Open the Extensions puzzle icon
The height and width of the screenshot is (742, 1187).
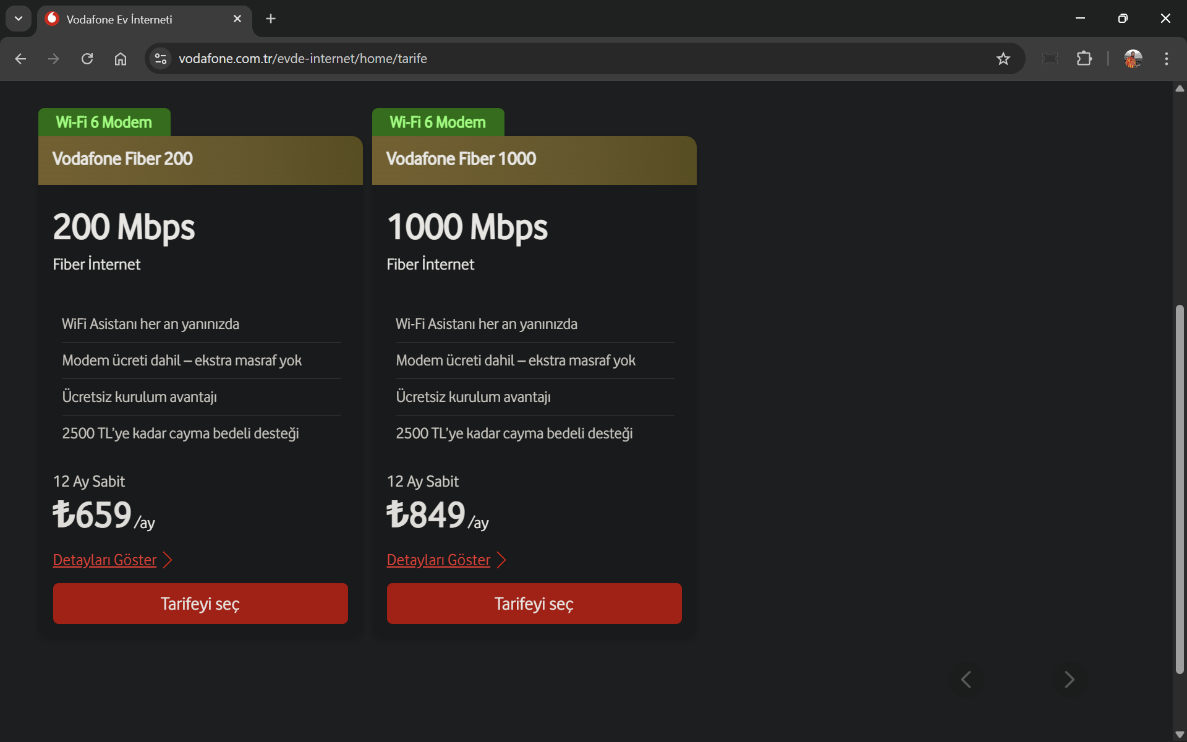coord(1084,59)
